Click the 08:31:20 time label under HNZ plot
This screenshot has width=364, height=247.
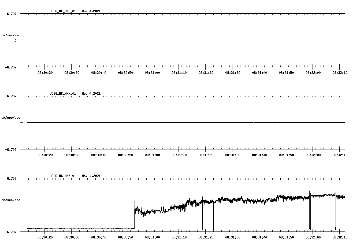point(206,237)
